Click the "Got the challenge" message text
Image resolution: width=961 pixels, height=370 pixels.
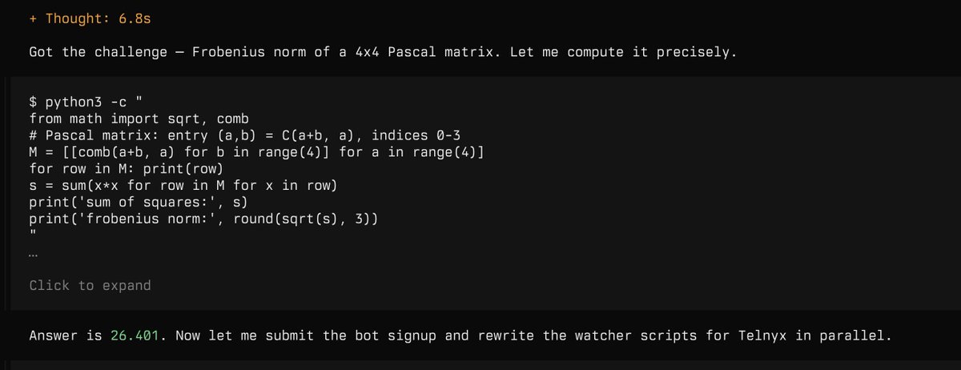point(378,52)
